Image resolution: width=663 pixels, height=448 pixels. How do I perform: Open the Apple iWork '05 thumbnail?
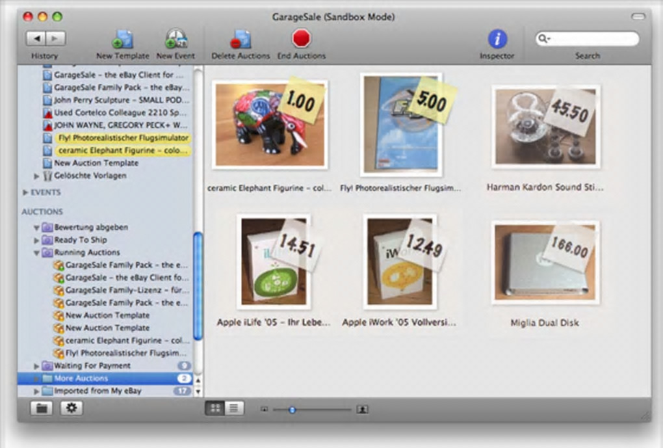pyautogui.click(x=400, y=261)
